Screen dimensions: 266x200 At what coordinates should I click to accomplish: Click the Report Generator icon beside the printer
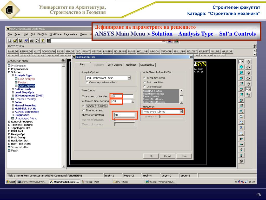[x=37, y=40]
